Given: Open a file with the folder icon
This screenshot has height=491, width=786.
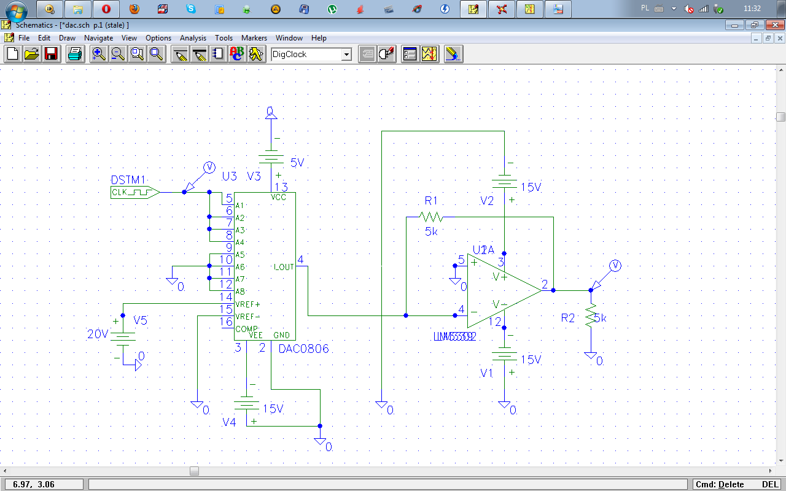Looking at the screenshot, I should (31, 54).
